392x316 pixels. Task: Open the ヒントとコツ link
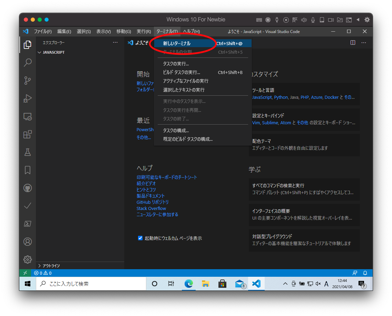coord(146,190)
